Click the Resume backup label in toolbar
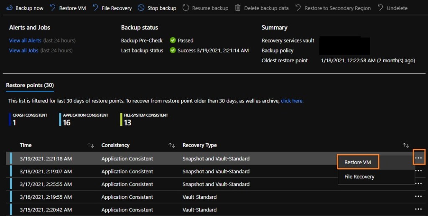428x216 pixels. pyautogui.click(x=210, y=8)
